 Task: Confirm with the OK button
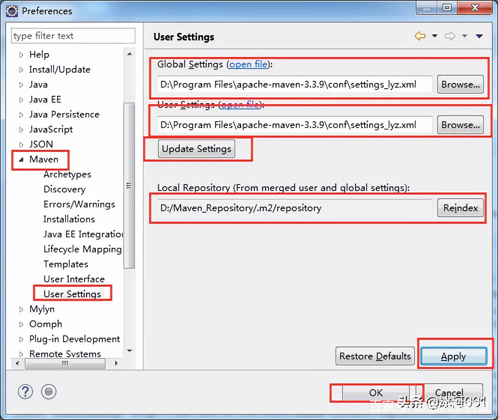[376, 393]
